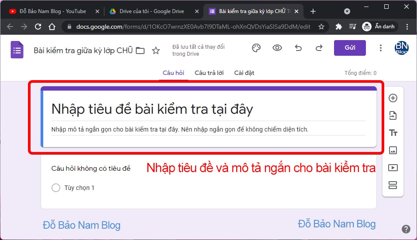Redo the last change
Screen dimensions: 417x240
[x=319, y=48]
